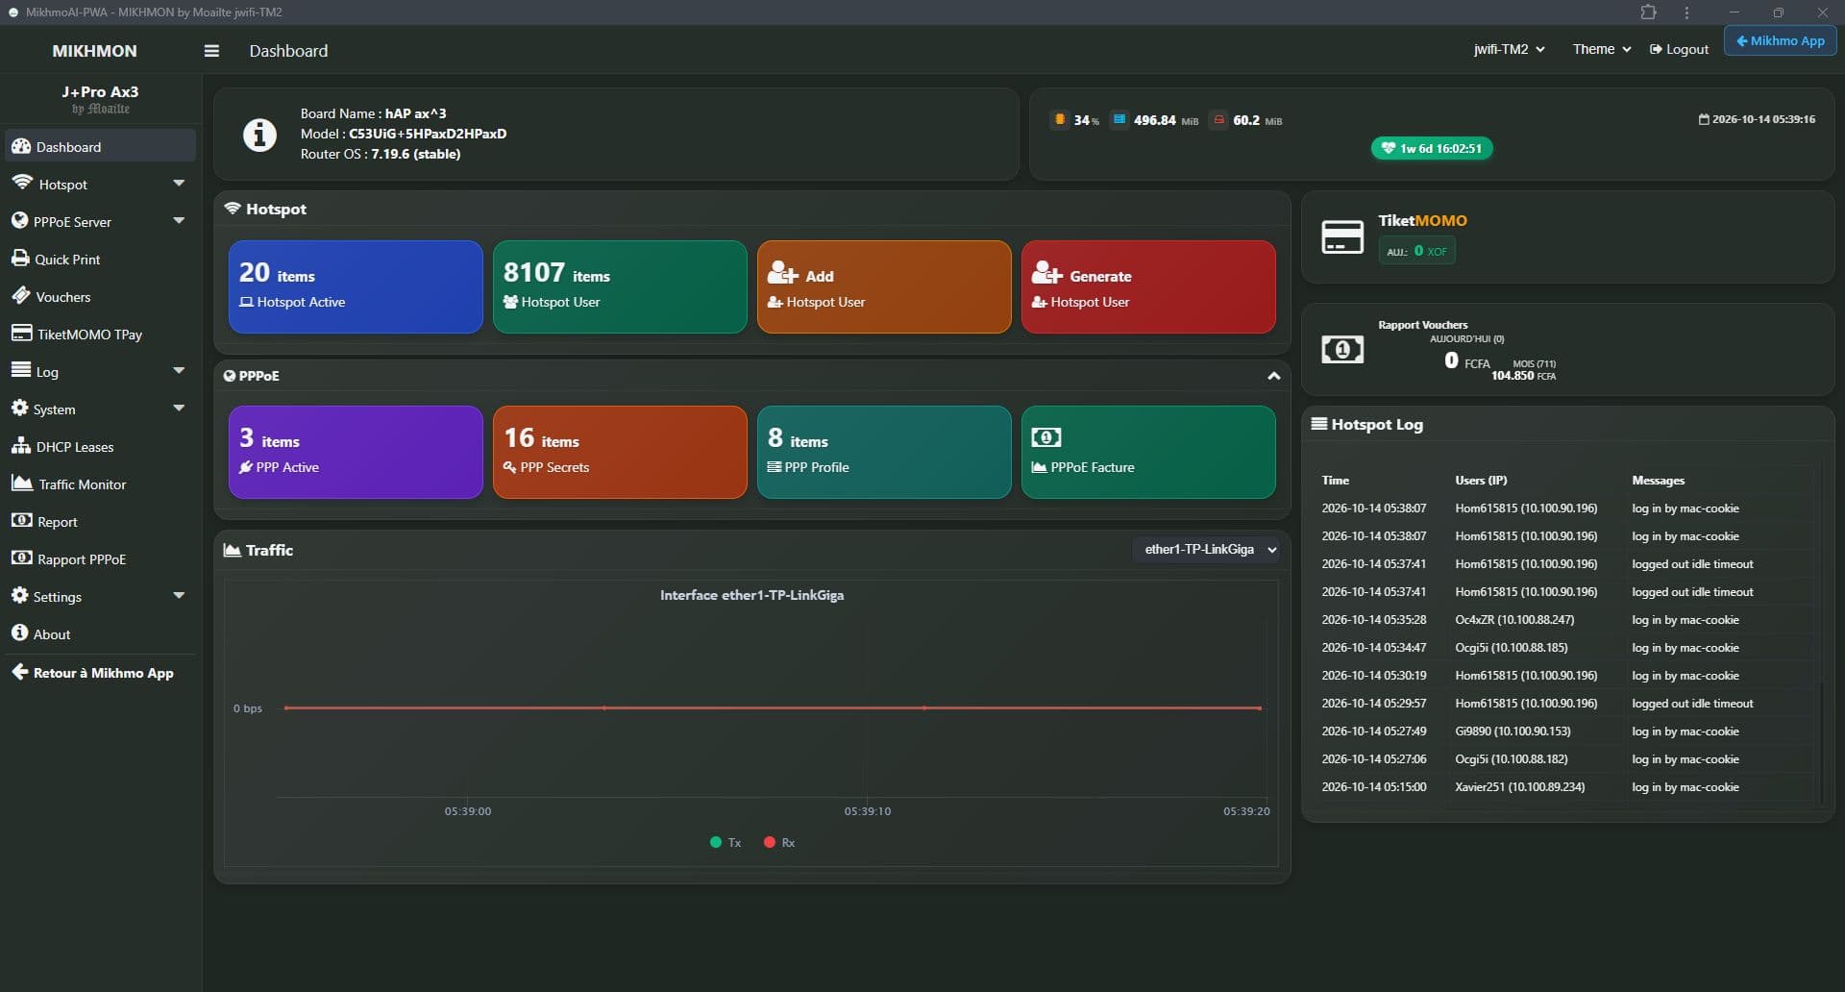Open DHCP Leases in the sidebar
The height and width of the screenshot is (992, 1845).
pyautogui.click(x=100, y=446)
